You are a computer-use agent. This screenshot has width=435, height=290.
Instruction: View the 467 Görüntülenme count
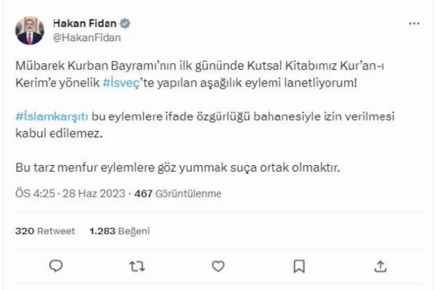tap(177, 193)
